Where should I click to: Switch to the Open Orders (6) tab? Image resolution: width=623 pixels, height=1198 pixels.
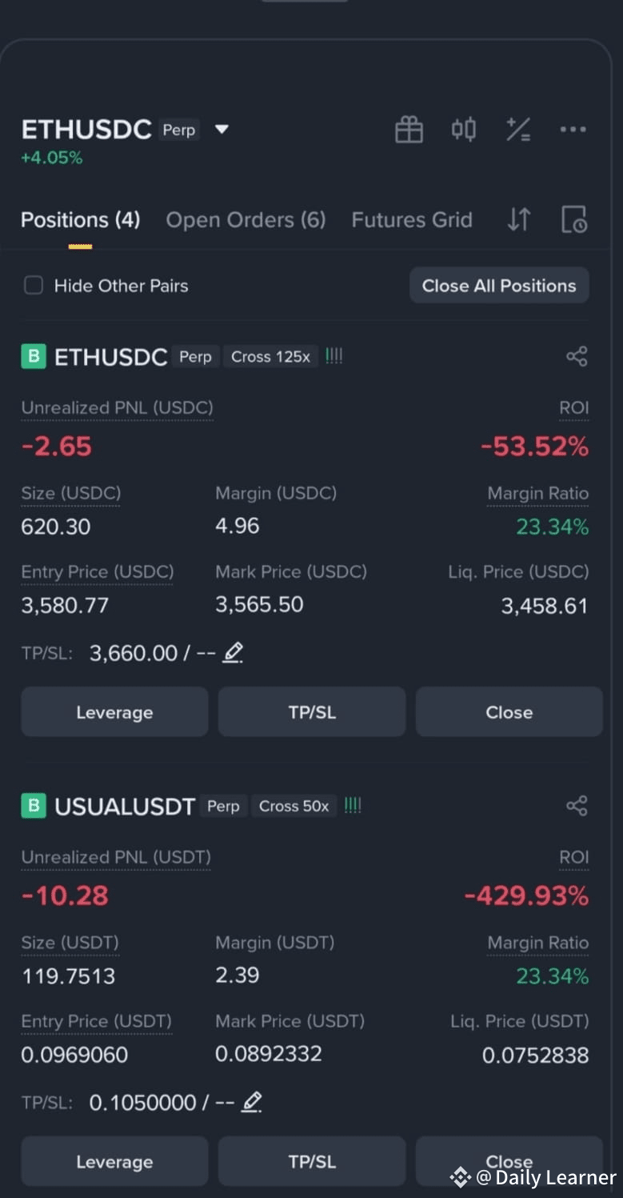tap(246, 220)
